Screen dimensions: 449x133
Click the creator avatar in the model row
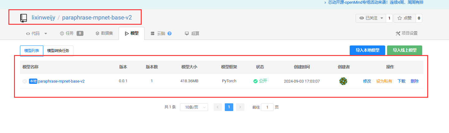[343, 81]
